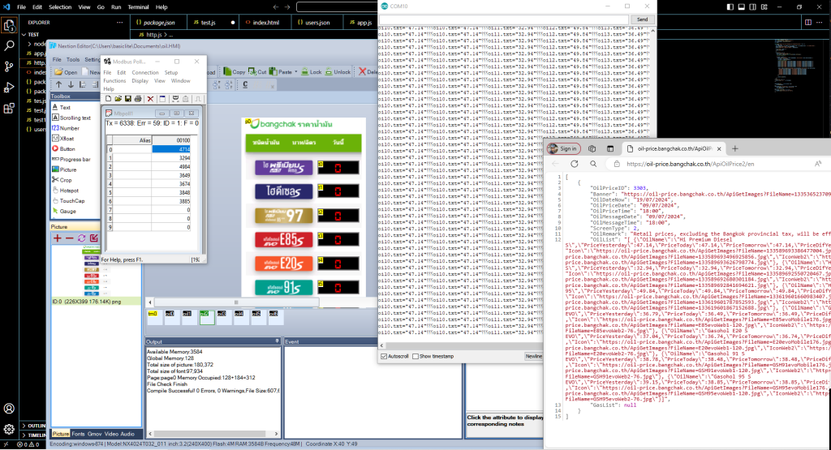Viewport: 831px width, 450px height.
Task: Click the browser refresh icon
Action: click(x=575, y=164)
